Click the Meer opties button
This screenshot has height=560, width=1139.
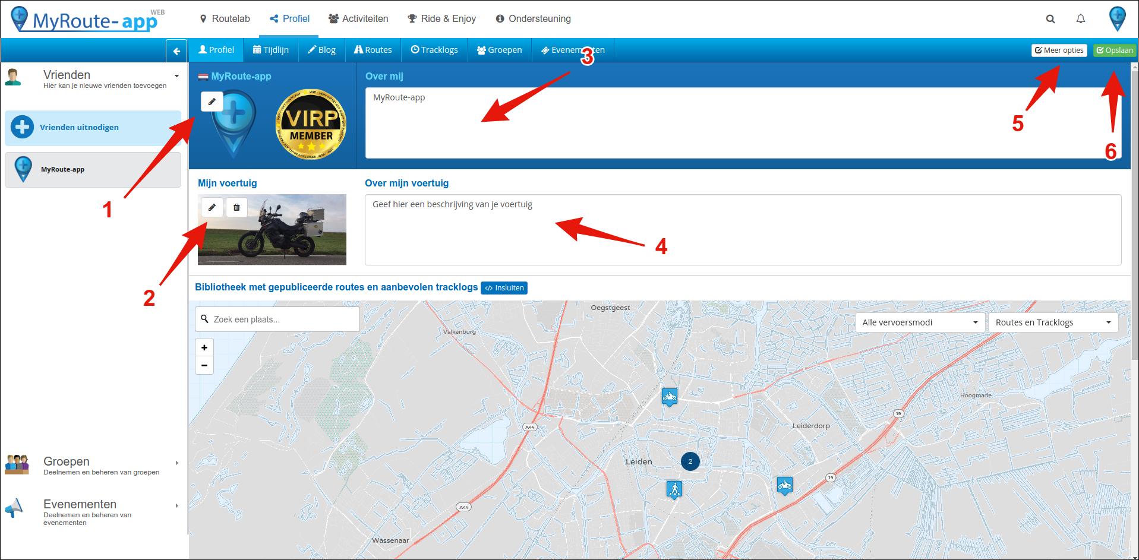[x=1059, y=50]
